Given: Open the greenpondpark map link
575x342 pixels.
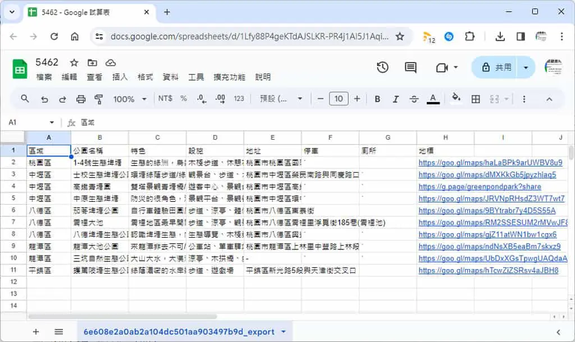Looking at the screenshot, I should 480,187.
